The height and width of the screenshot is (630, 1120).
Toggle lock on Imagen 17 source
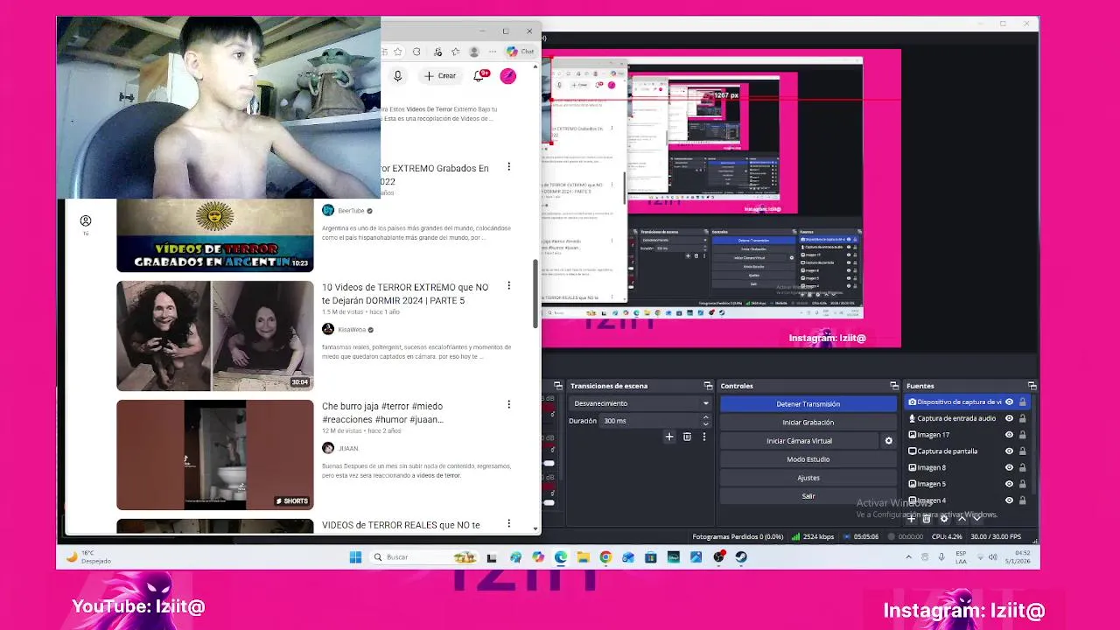point(1022,435)
